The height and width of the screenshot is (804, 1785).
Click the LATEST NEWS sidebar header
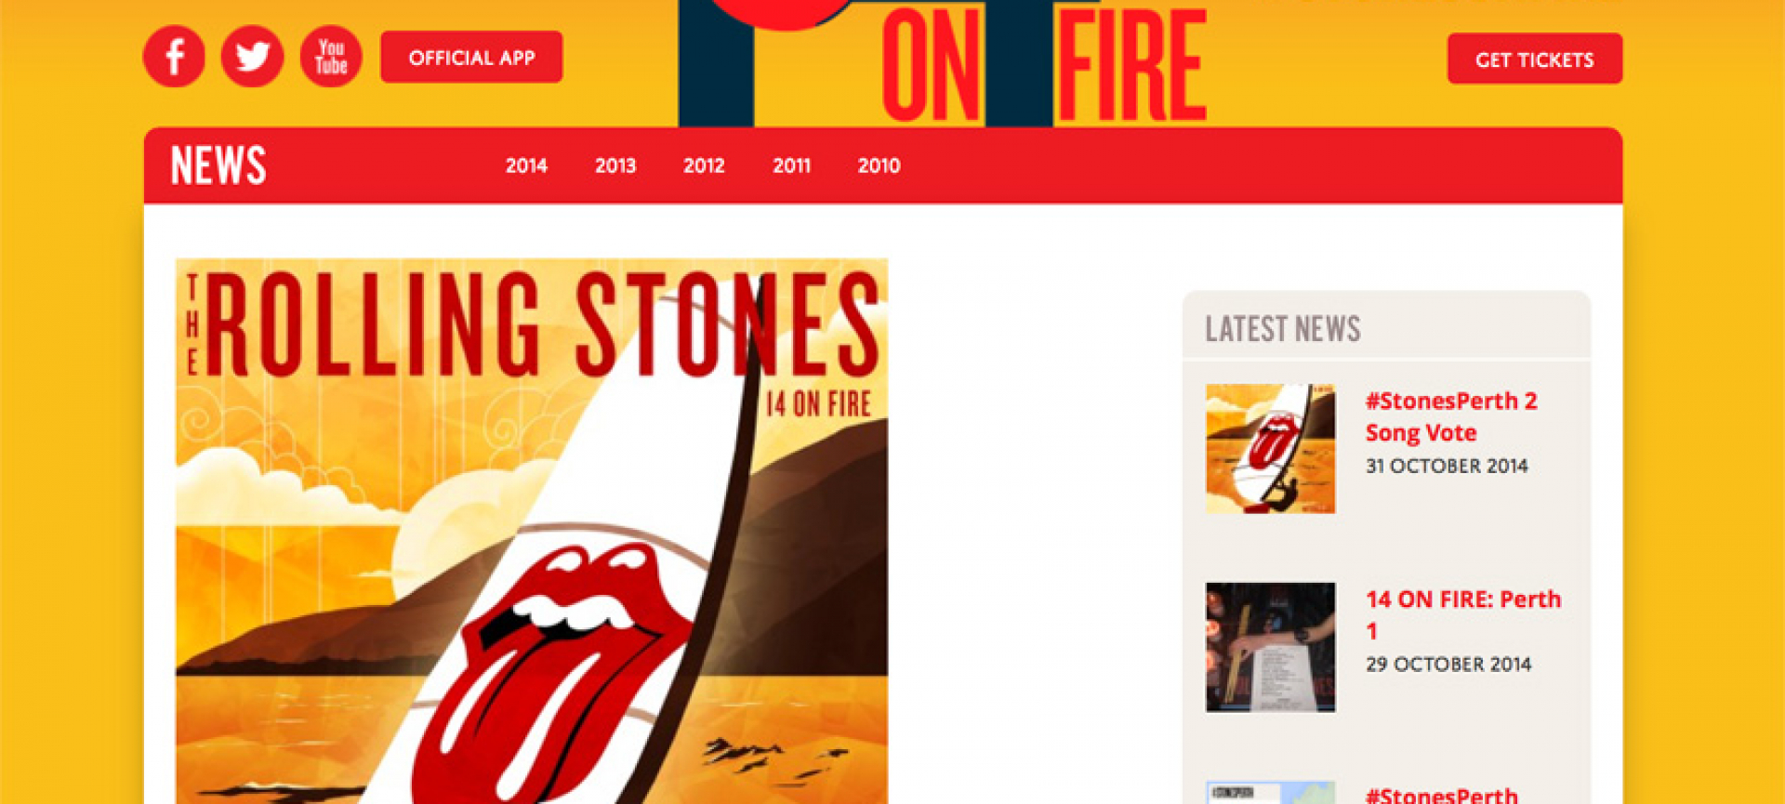(1283, 329)
